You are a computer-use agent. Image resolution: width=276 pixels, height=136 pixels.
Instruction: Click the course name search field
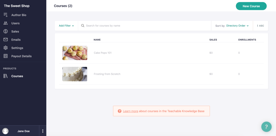point(146,26)
